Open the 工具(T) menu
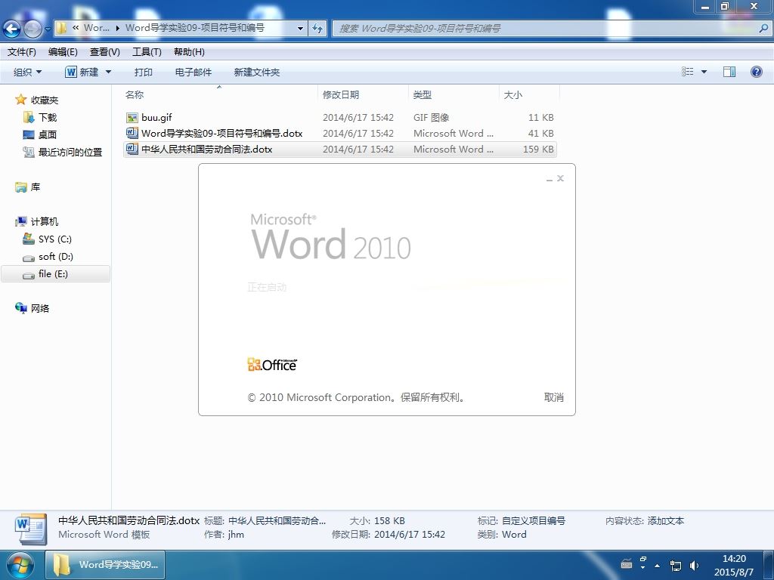 tap(147, 52)
